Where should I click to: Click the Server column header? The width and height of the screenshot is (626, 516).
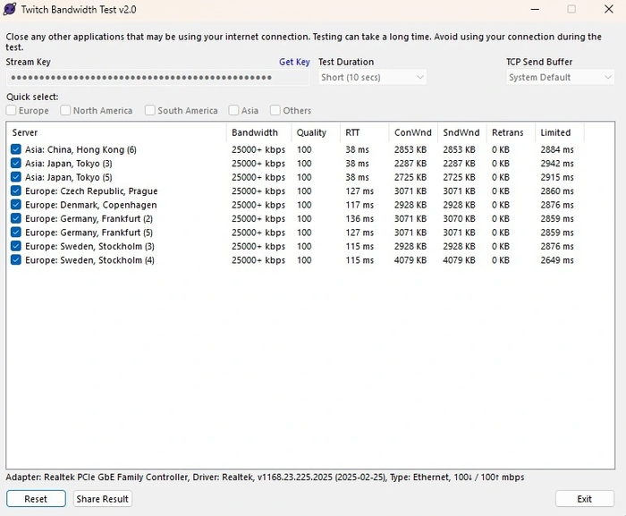click(116, 132)
